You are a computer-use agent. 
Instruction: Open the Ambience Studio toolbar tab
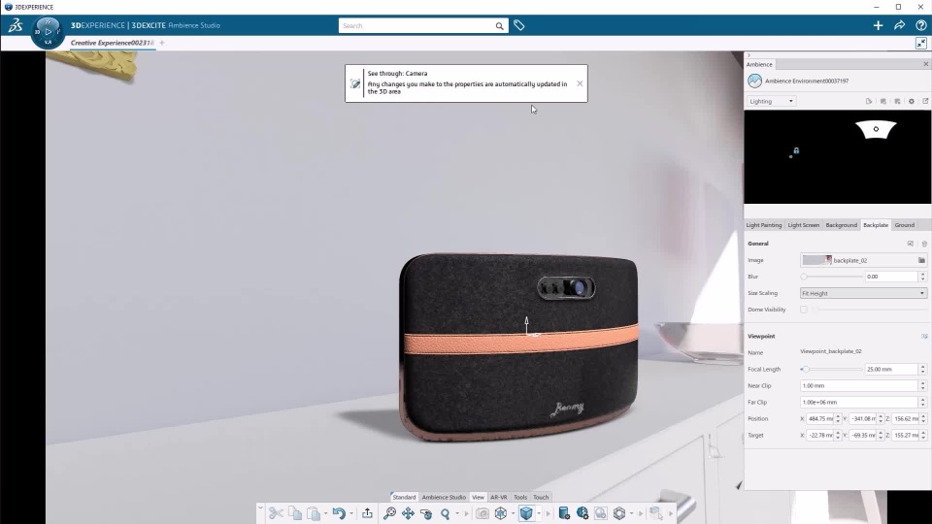(x=444, y=497)
